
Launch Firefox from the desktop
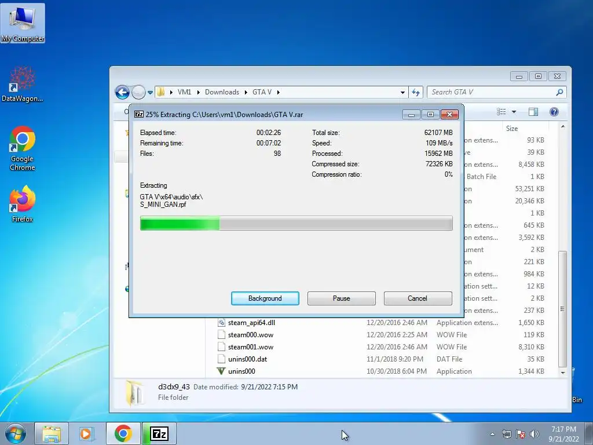(x=23, y=204)
